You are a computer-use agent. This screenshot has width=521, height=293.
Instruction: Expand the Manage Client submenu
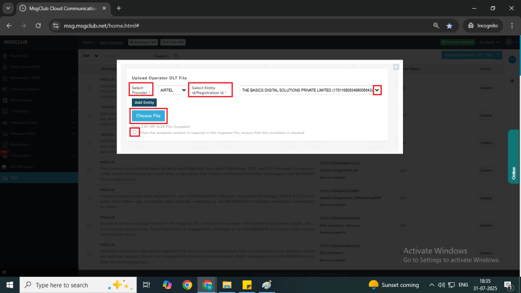pos(73,123)
